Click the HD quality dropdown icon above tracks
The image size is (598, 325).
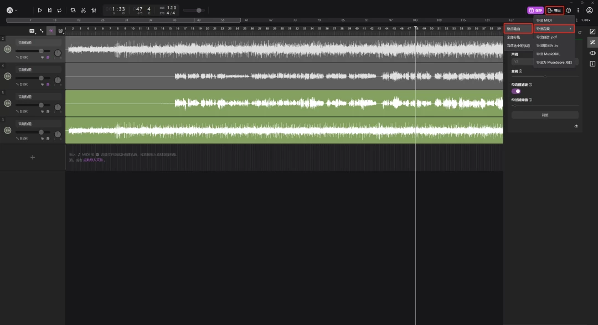32,31
